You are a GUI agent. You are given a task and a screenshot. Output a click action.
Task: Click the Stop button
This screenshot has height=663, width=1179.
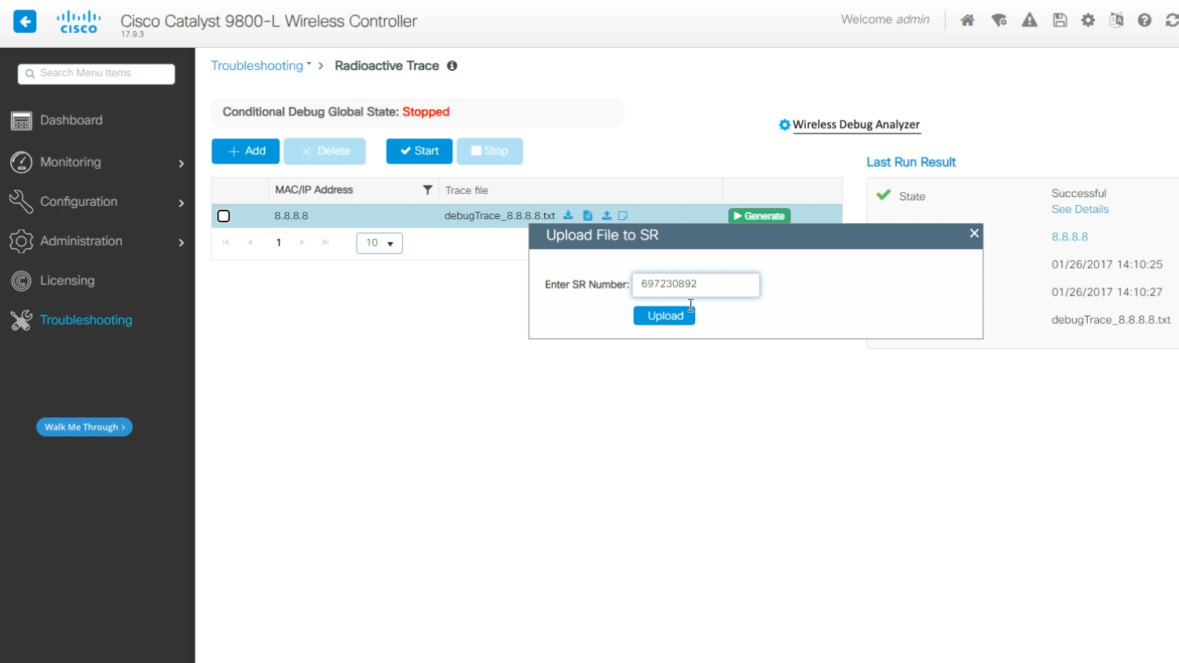(x=489, y=151)
